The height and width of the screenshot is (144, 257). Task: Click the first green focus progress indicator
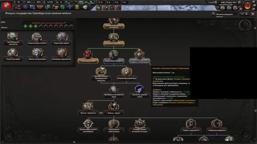pyautogui.click(x=25, y=27)
